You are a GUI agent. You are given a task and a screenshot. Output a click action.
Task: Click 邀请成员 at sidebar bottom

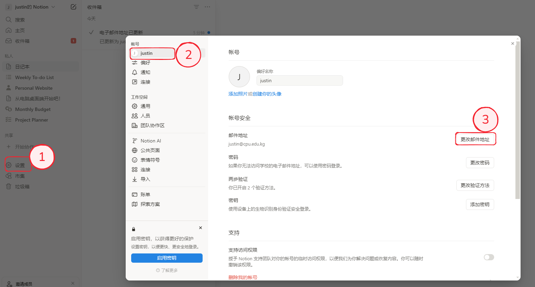pos(24,284)
